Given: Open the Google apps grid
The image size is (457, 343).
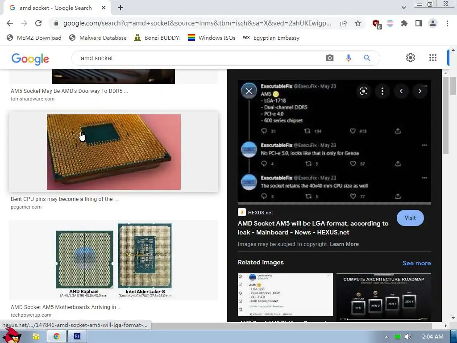Looking at the screenshot, I should click(433, 58).
